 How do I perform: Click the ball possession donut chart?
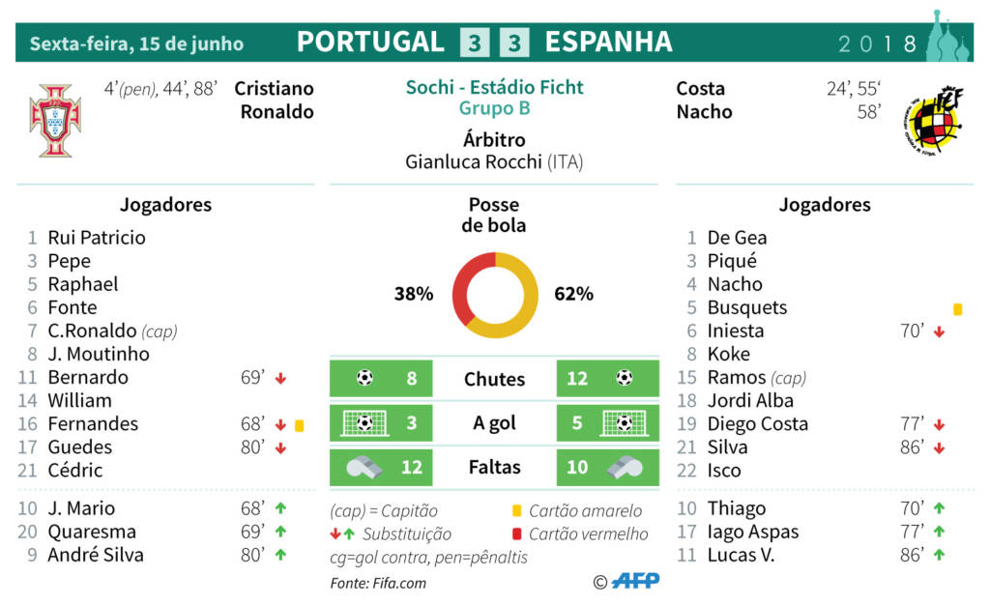(x=495, y=295)
